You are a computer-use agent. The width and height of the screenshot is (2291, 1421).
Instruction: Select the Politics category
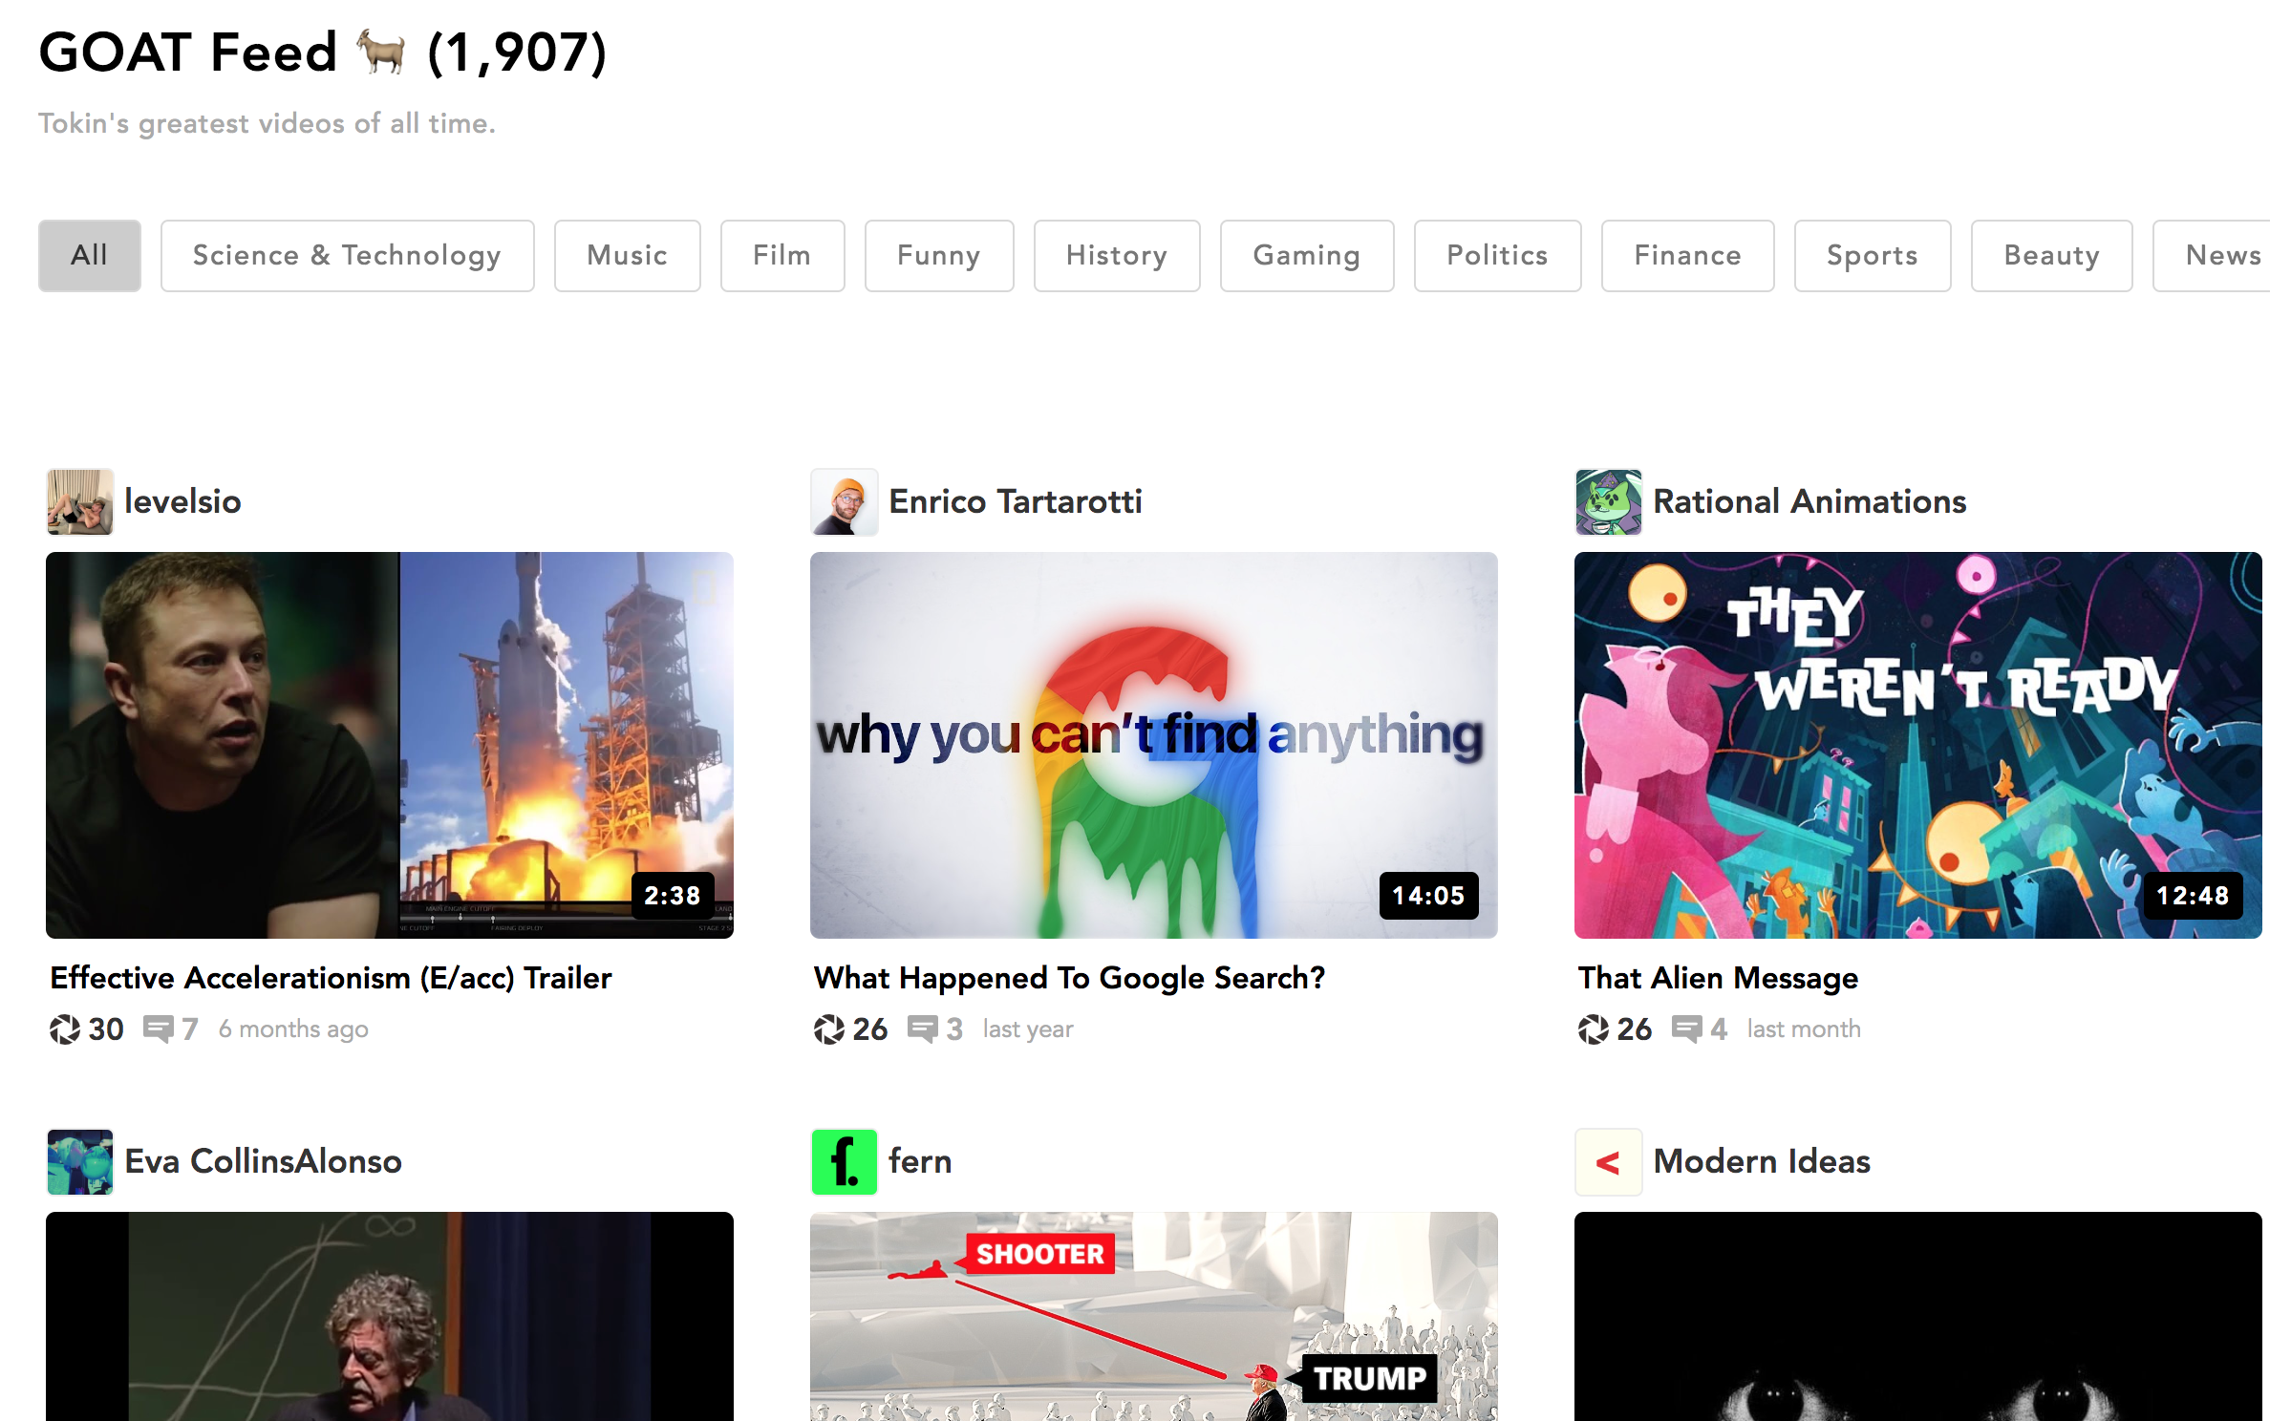coord(1497,256)
